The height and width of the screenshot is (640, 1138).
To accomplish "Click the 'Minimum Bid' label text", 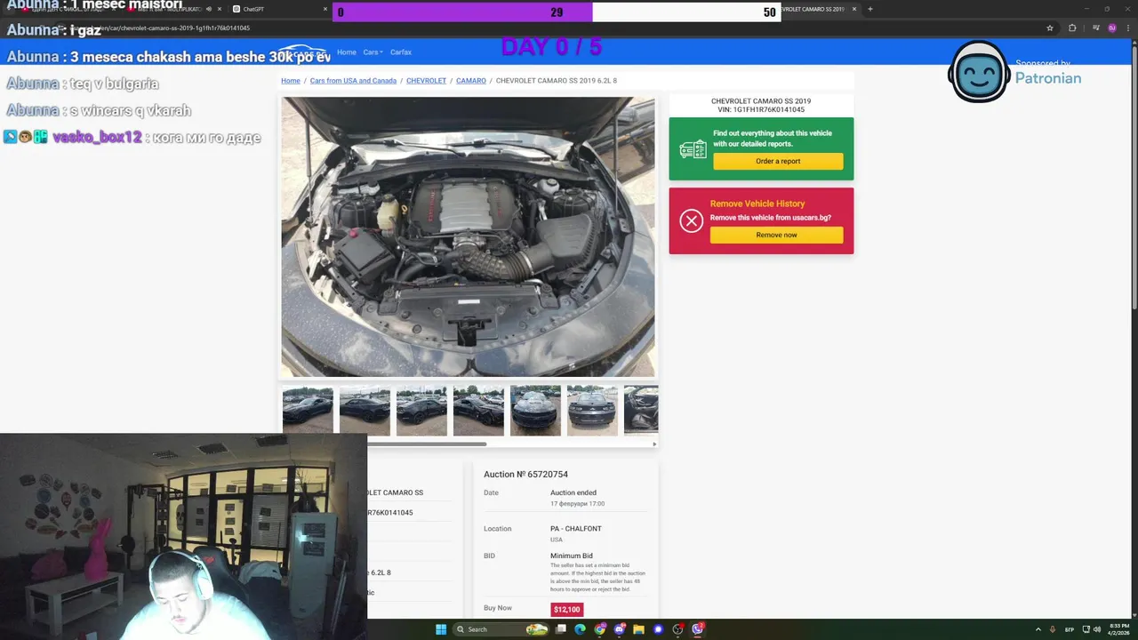I will point(571,556).
